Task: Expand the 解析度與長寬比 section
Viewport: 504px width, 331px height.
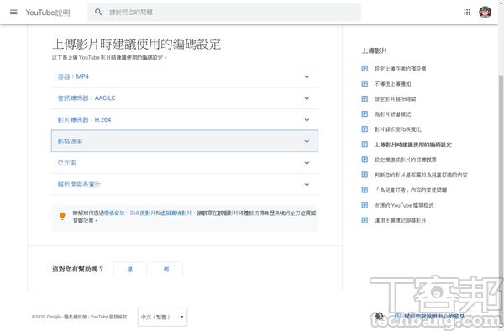Action: 185,185
